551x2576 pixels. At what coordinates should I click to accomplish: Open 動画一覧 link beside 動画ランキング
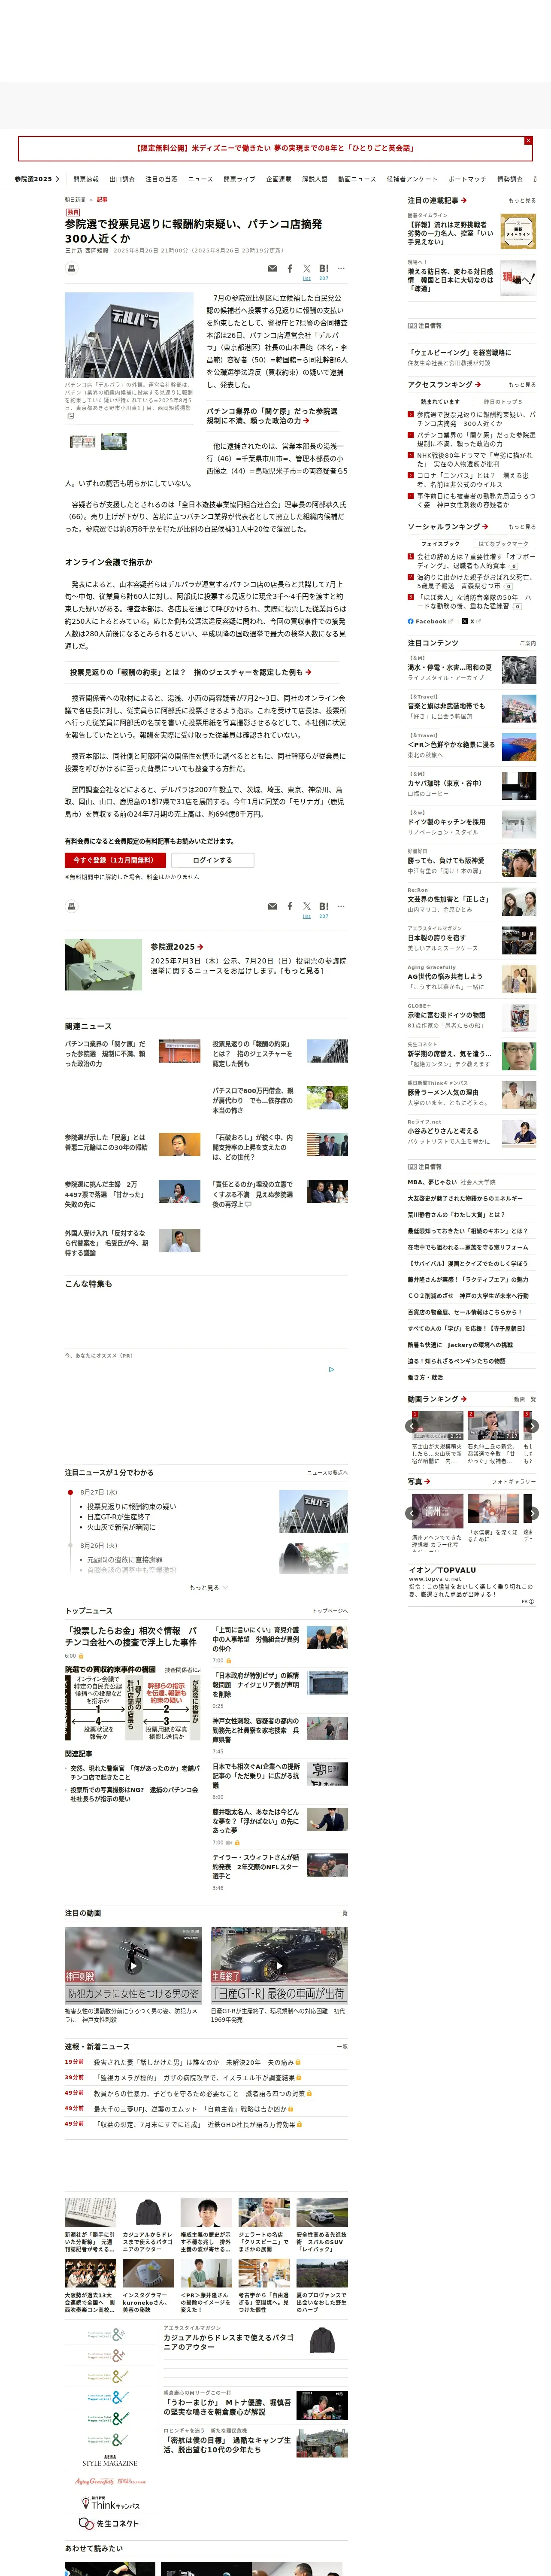[x=525, y=1399]
